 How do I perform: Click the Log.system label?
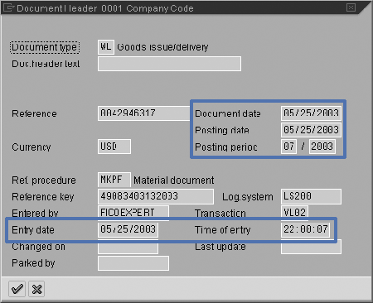coord(248,197)
